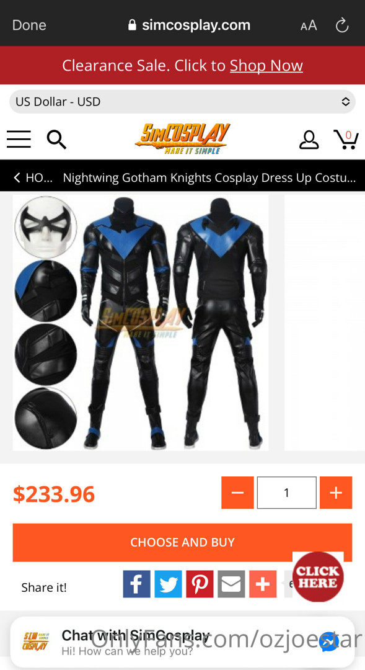Decrease quantity with minus button
Screen dimensions: 365x670
(x=237, y=493)
